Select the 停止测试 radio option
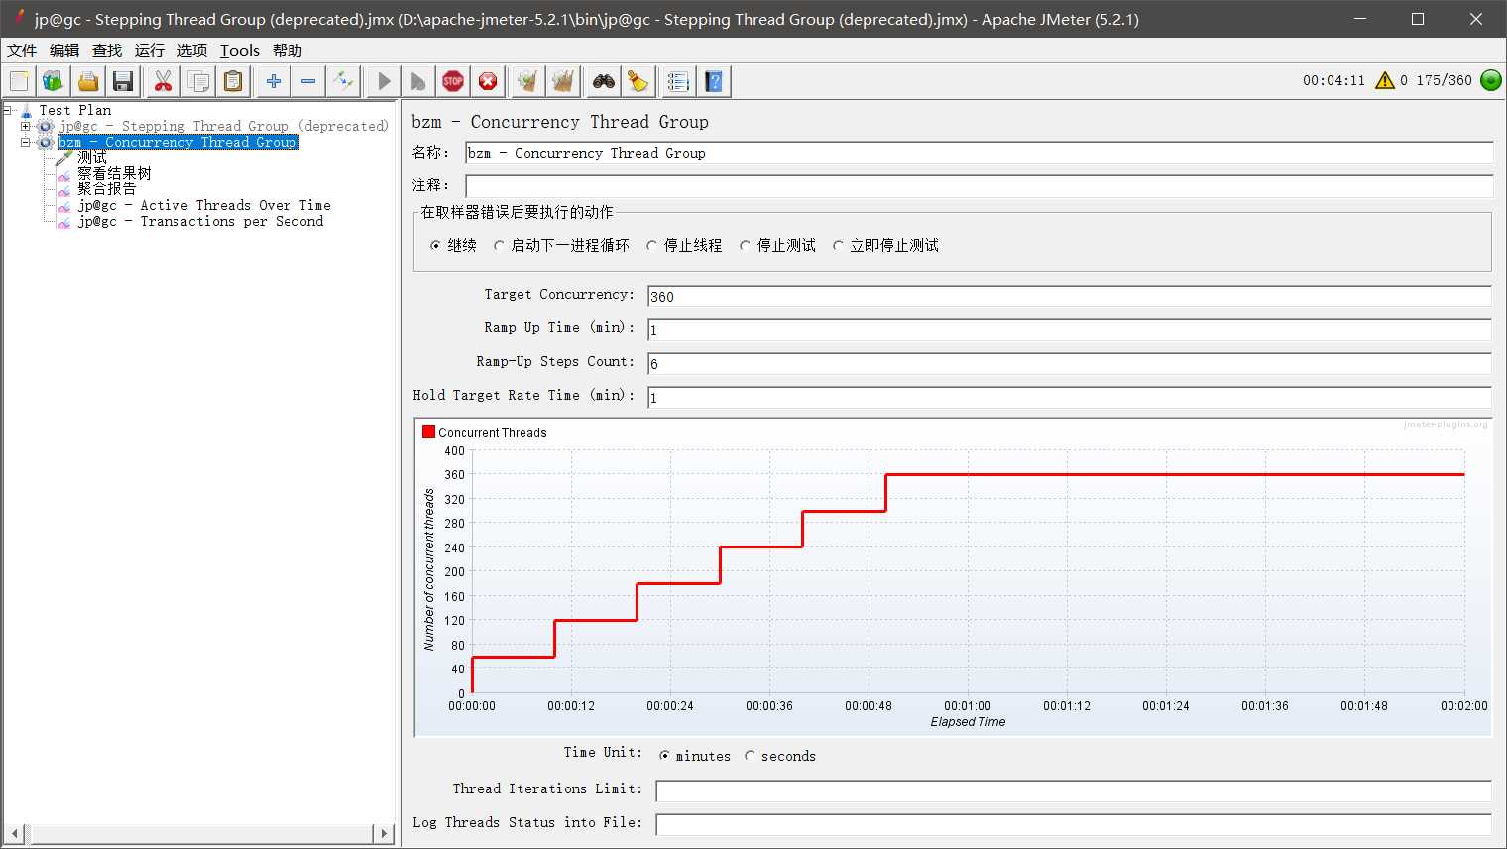This screenshot has height=849, width=1507. click(745, 246)
